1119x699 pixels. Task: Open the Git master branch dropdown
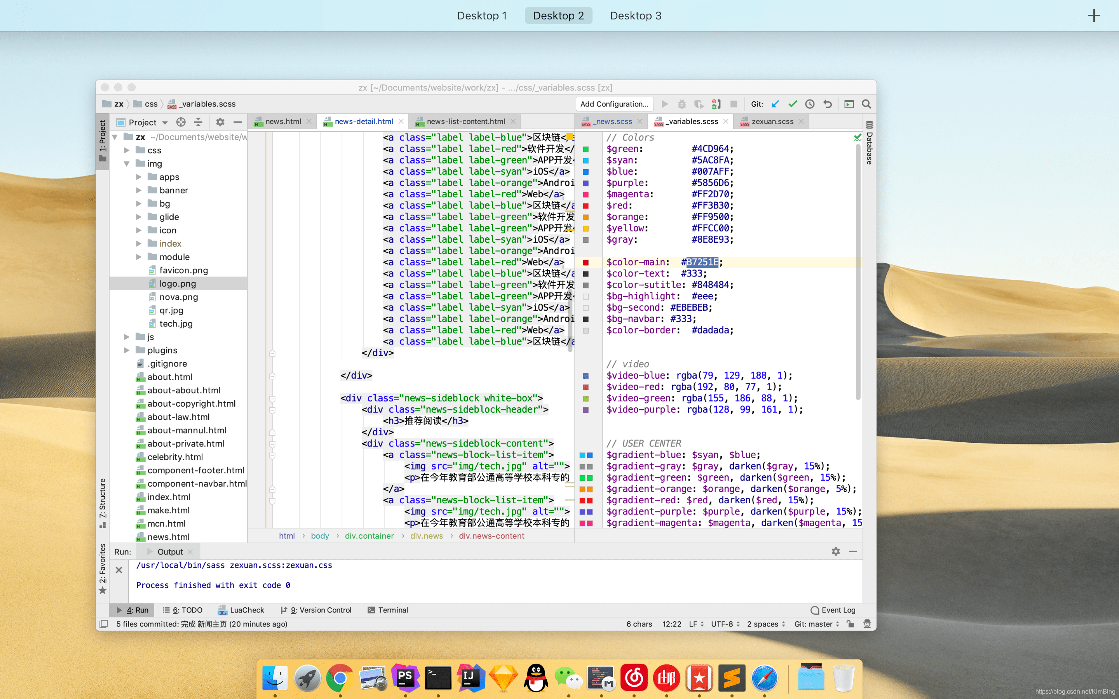(x=817, y=624)
